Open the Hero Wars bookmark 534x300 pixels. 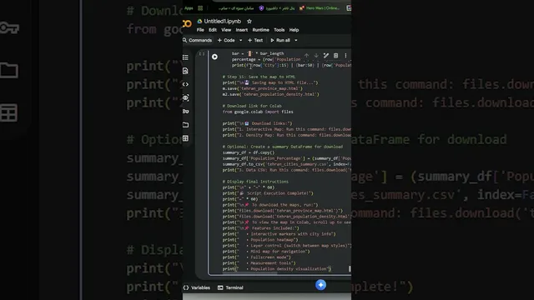[320, 8]
